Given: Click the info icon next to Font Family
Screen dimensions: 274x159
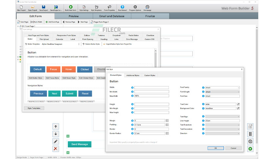Looking at the screenshot, I should pos(203,87).
